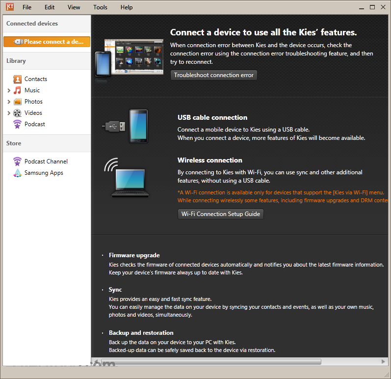The width and height of the screenshot is (391, 379).
Task: Open the View menu
Action: (74, 7)
